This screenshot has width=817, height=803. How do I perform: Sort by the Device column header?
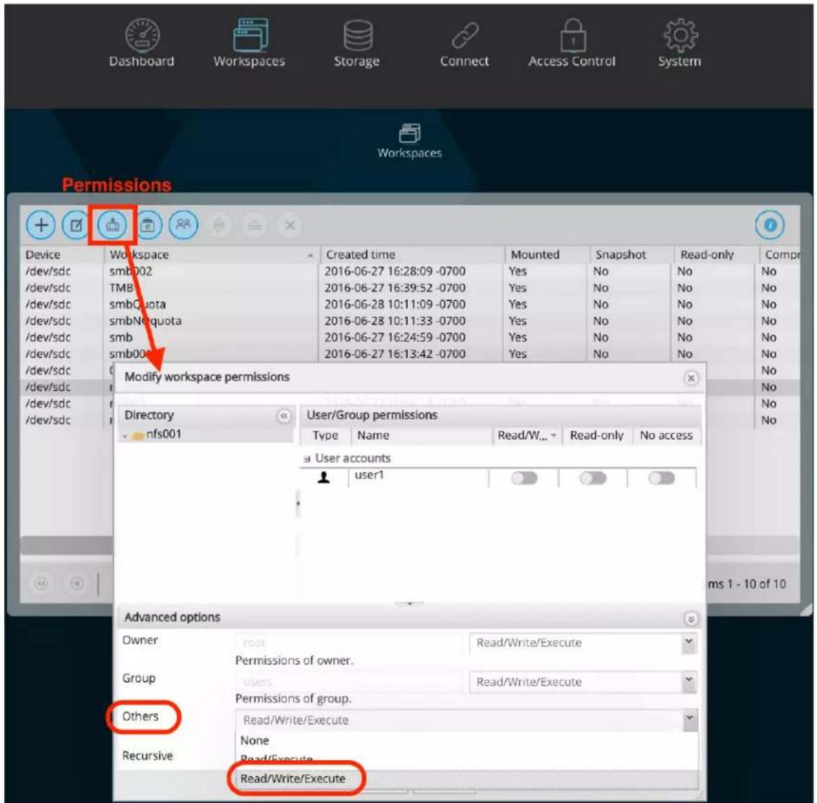point(63,254)
